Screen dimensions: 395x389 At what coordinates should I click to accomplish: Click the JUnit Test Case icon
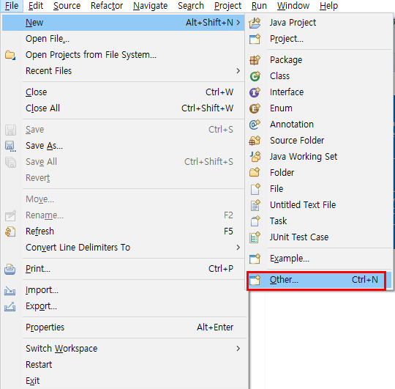pos(255,237)
